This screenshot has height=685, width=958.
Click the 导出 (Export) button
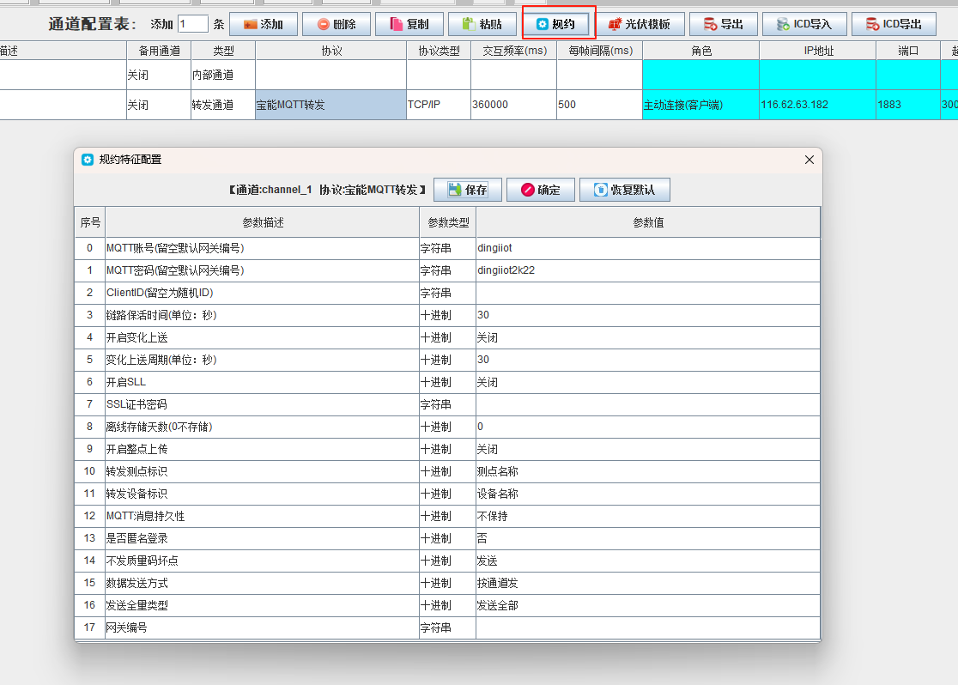(723, 24)
